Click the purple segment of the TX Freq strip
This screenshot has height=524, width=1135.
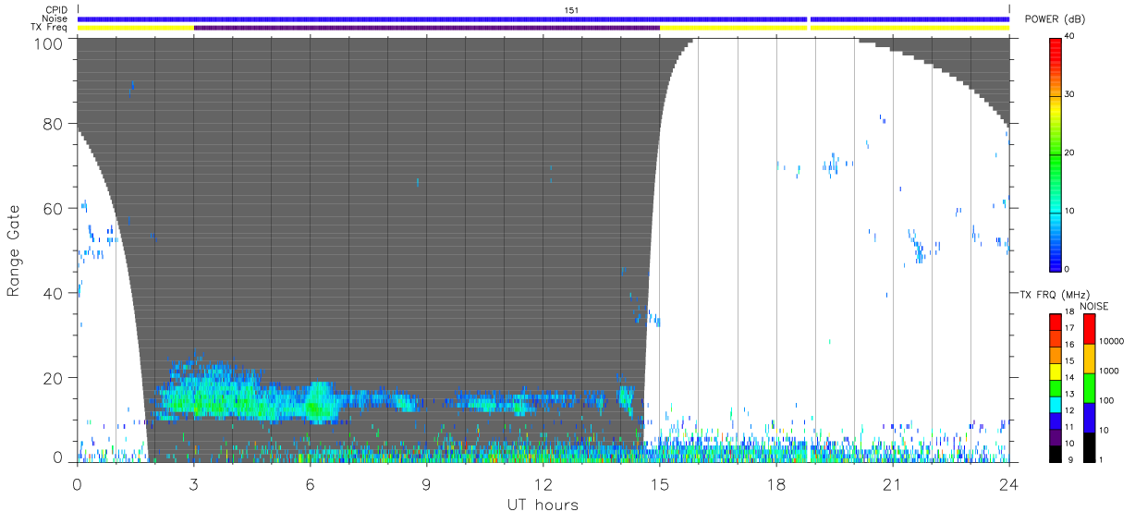(x=426, y=28)
